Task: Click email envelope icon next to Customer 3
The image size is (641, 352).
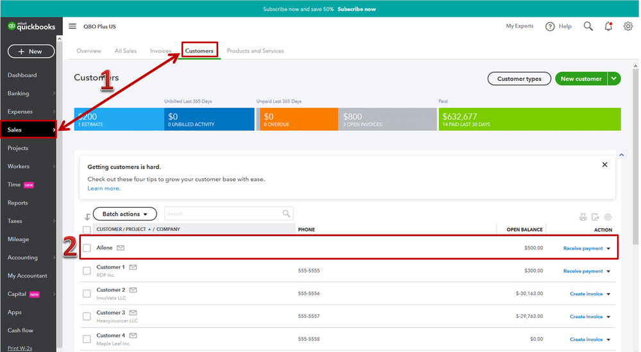Action: point(133,313)
